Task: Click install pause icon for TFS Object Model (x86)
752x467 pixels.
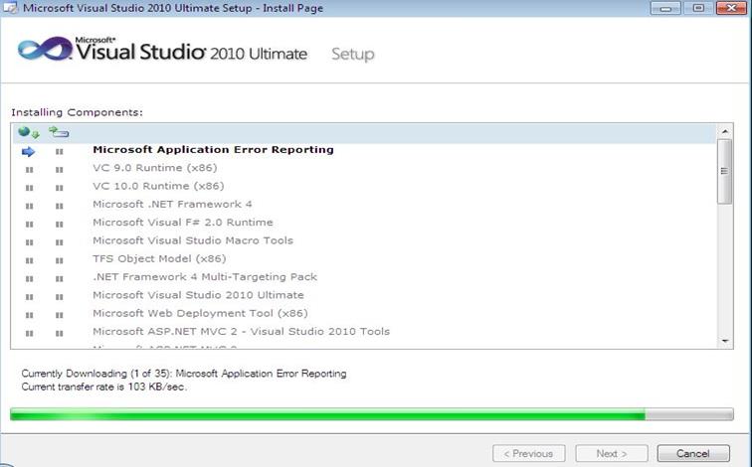Action: [59, 260]
